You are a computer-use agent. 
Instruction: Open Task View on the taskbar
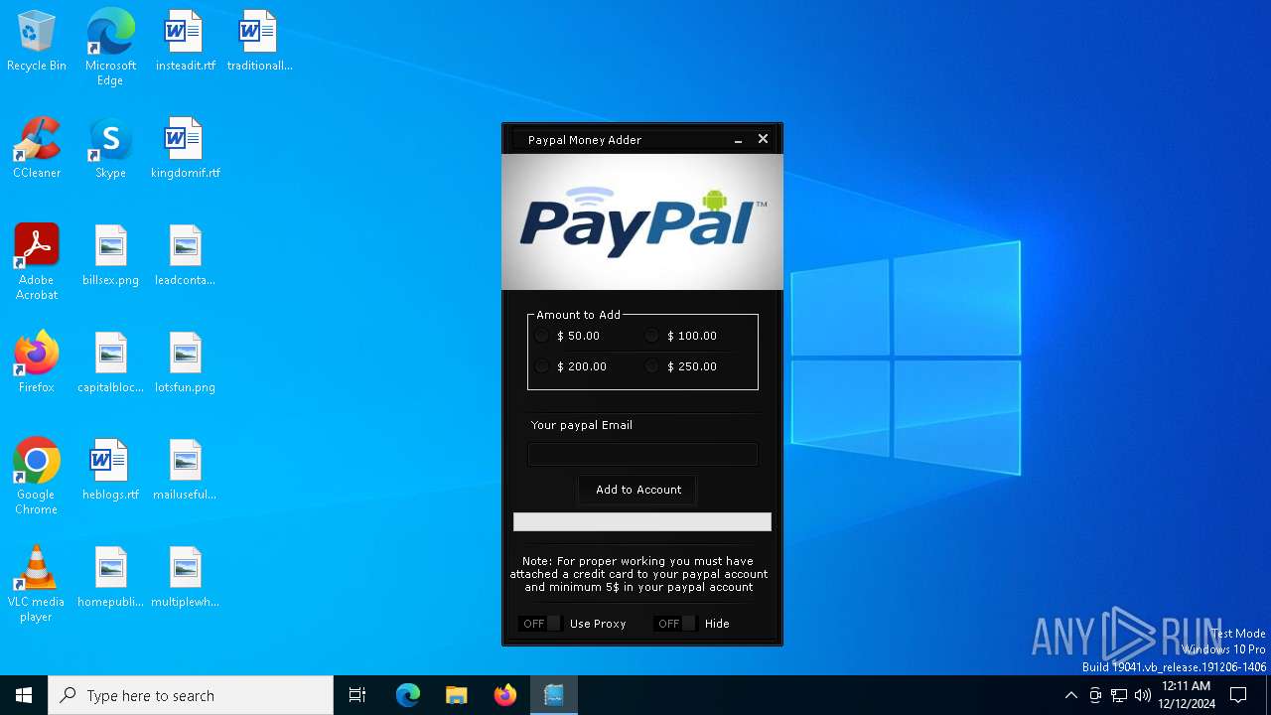pyautogui.click(x=357, y=695)
